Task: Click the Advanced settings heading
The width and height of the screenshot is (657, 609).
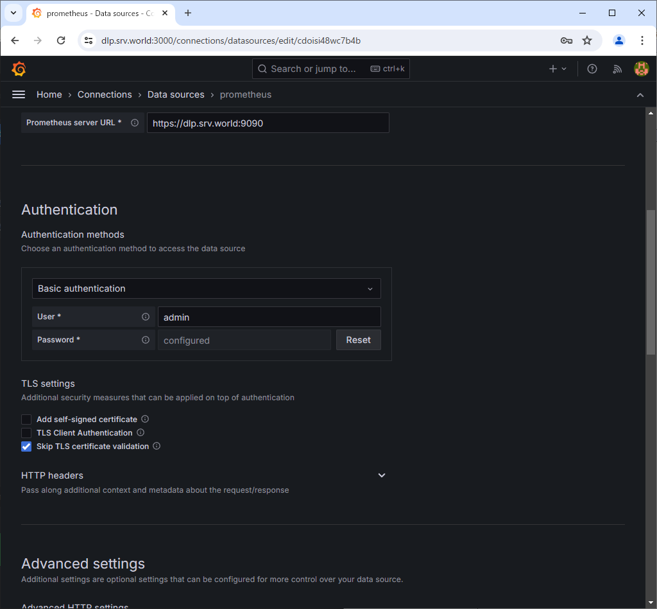Action: pos(83,563)
